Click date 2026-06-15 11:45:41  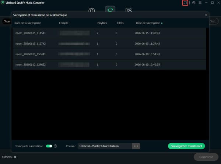147,33
